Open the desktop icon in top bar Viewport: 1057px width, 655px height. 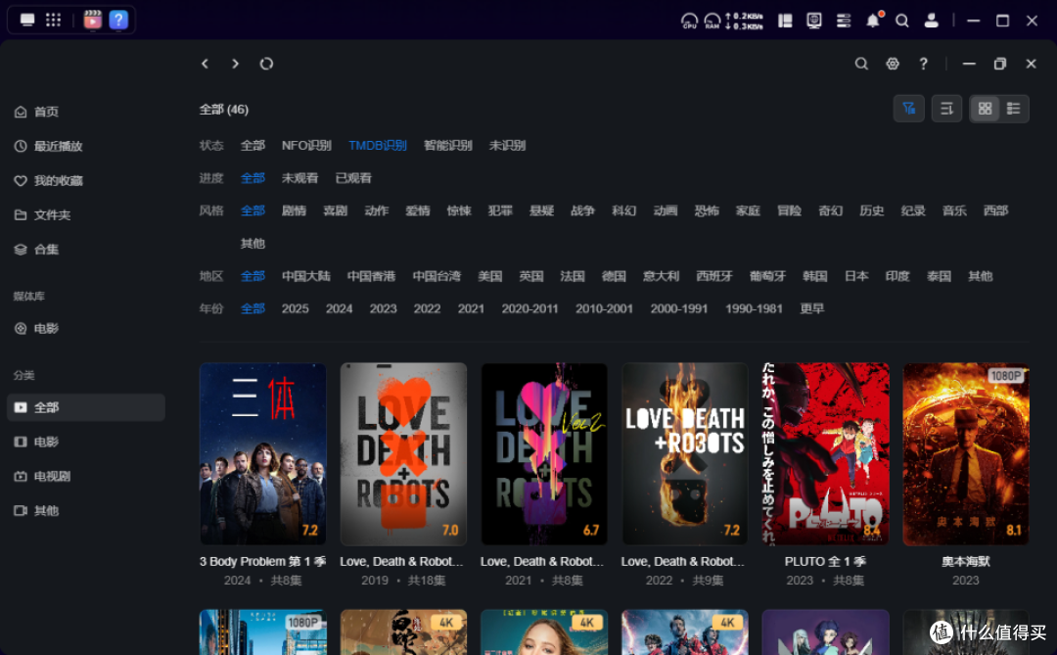(27, 20)
